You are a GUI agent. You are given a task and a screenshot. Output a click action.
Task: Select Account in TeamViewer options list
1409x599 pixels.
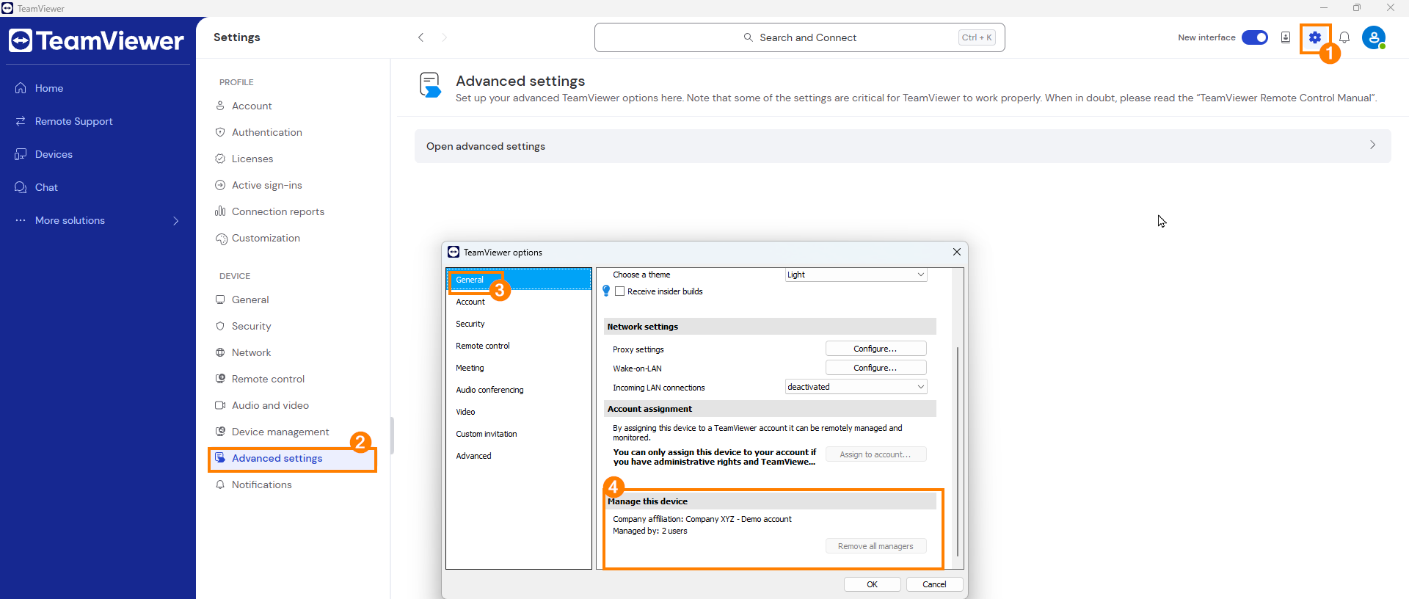(519, 302)
